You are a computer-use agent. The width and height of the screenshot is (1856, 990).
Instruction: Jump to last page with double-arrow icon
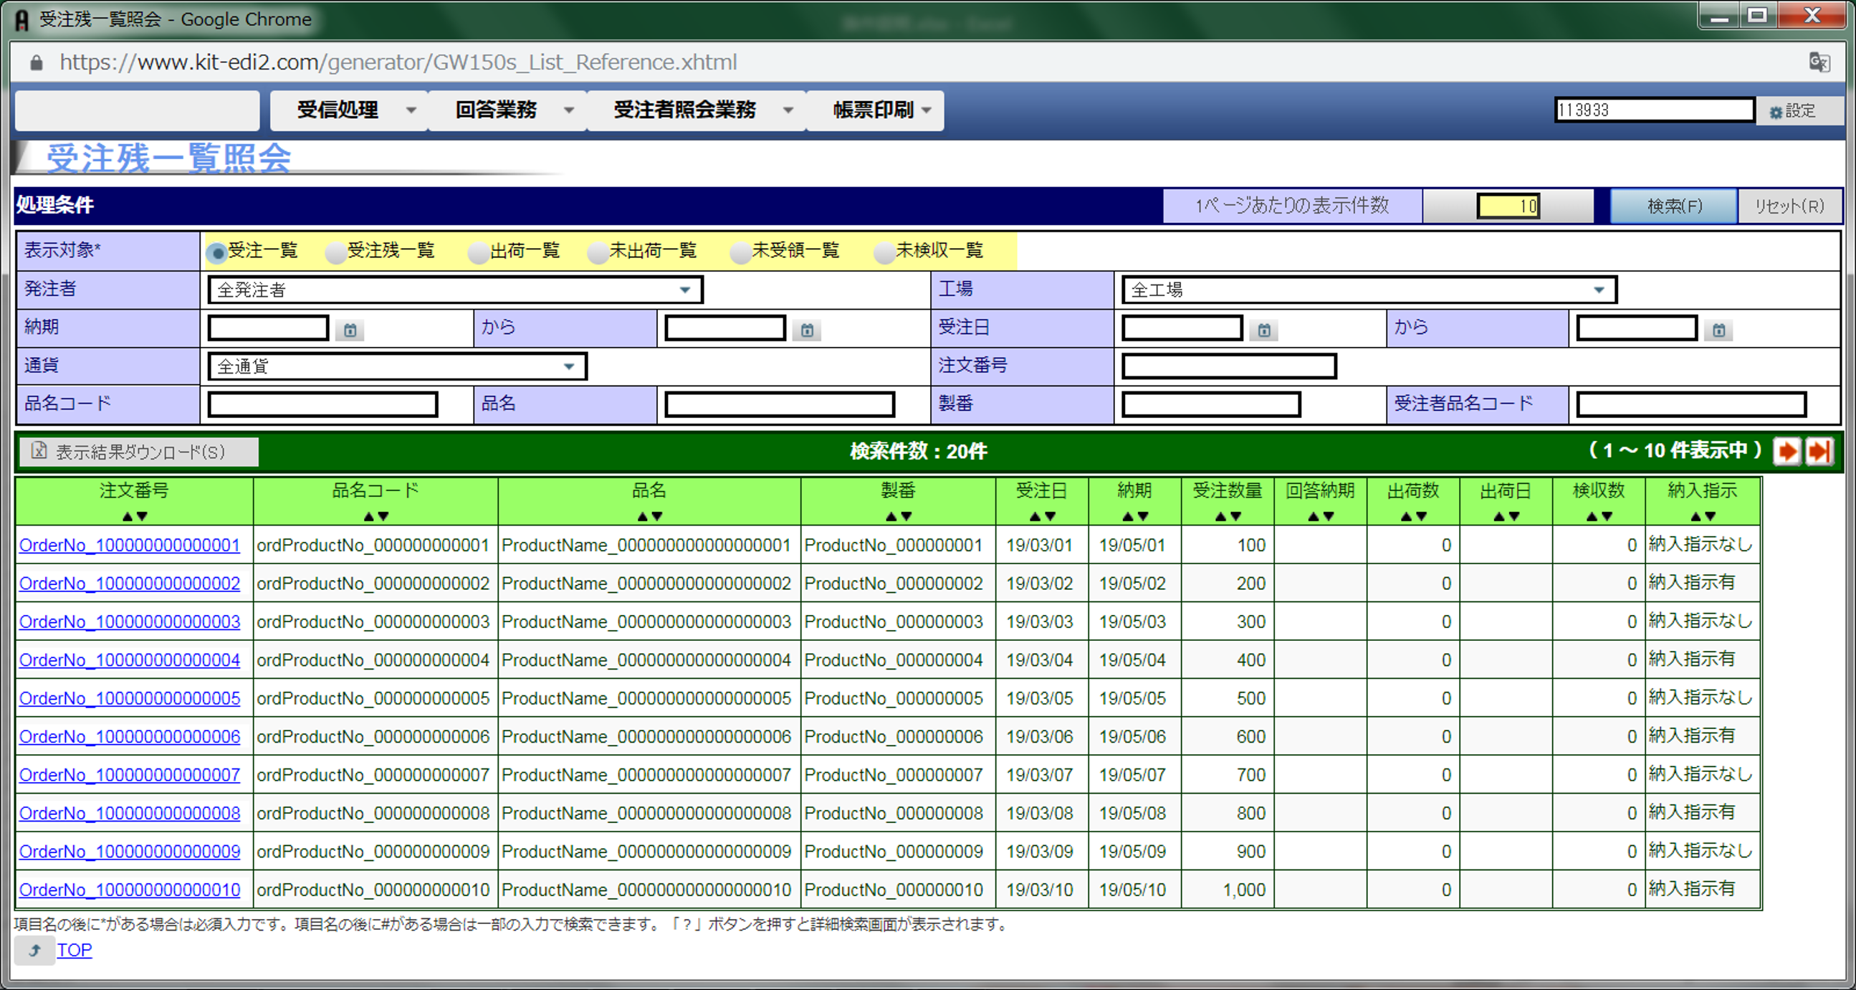(1819, 451)
